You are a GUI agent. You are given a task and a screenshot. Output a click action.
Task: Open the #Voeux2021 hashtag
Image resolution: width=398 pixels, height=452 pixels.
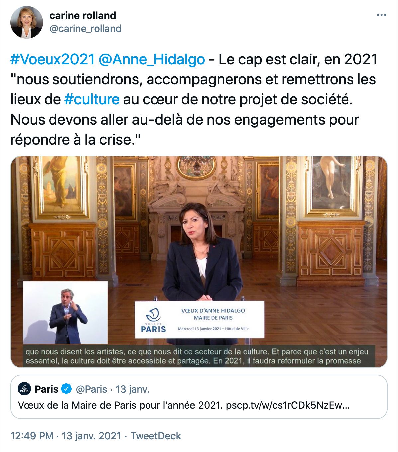click(x=53, y=60)
